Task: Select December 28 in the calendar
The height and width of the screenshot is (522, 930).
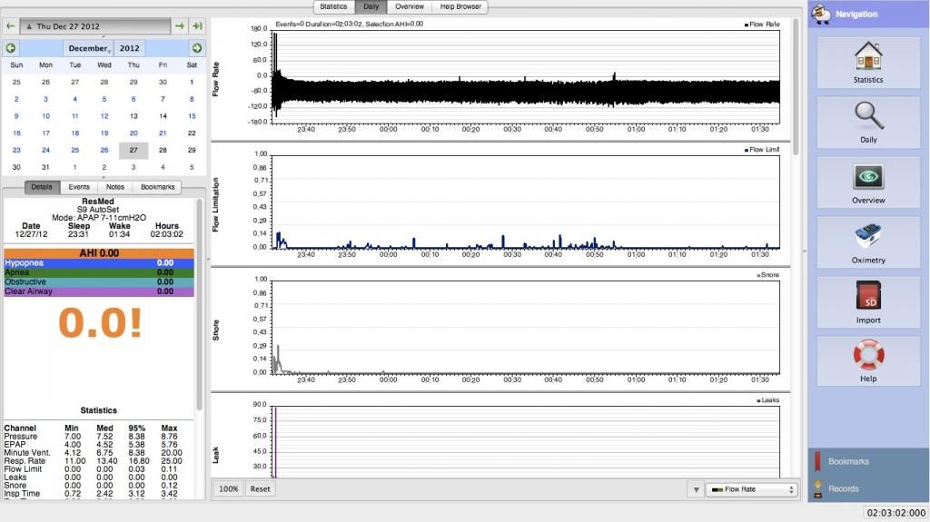Action: 163,151
